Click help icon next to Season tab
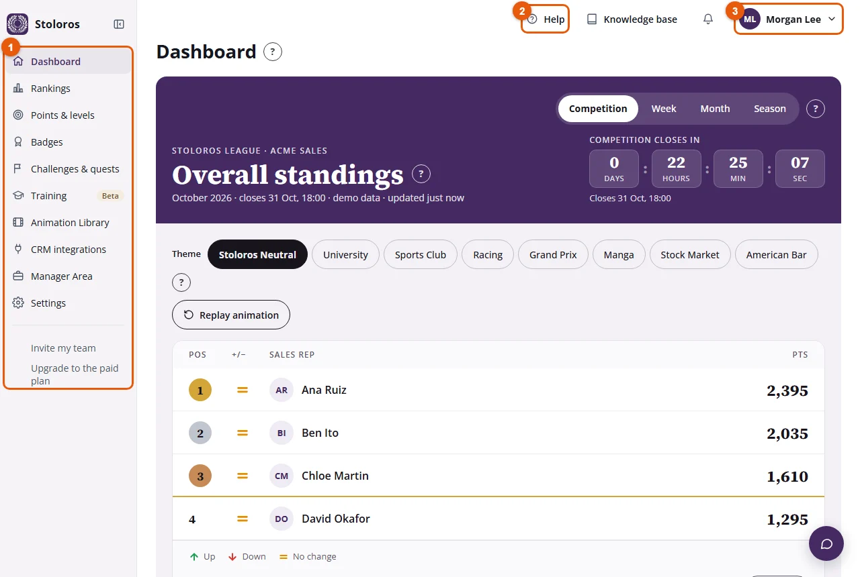This screenshot has height=577, width=860. pyautogui.click(x=816, y=109)
